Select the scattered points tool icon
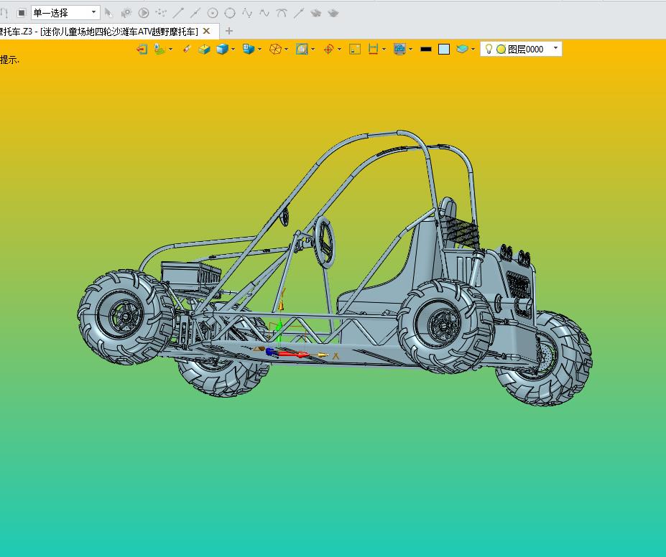 pos(160,13)
